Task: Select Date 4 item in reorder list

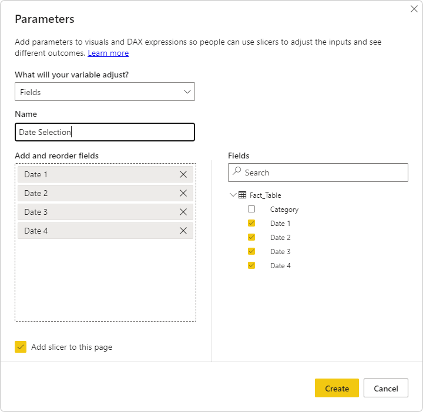Action: 94,231
